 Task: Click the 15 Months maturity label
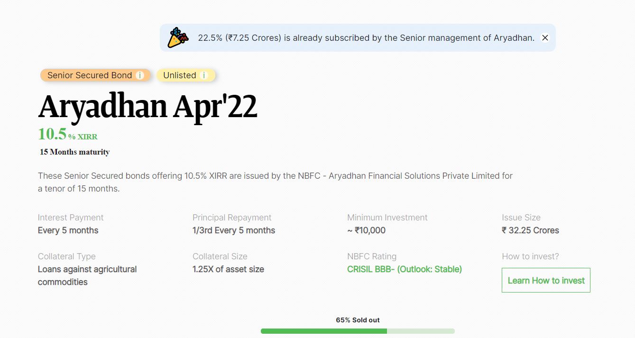tap(74, 152)
